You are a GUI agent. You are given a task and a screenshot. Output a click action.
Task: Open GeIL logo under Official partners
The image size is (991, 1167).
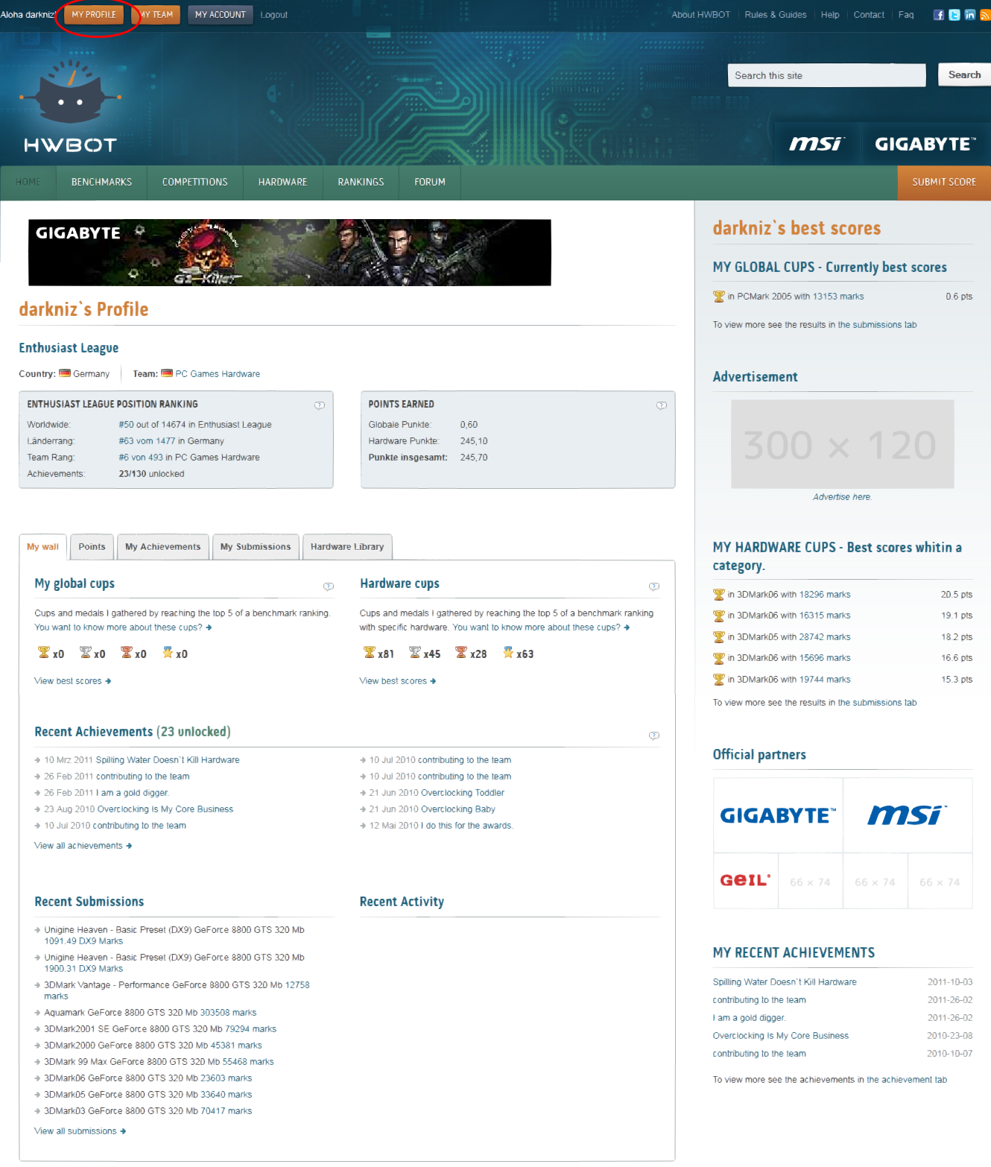point(745,881)
